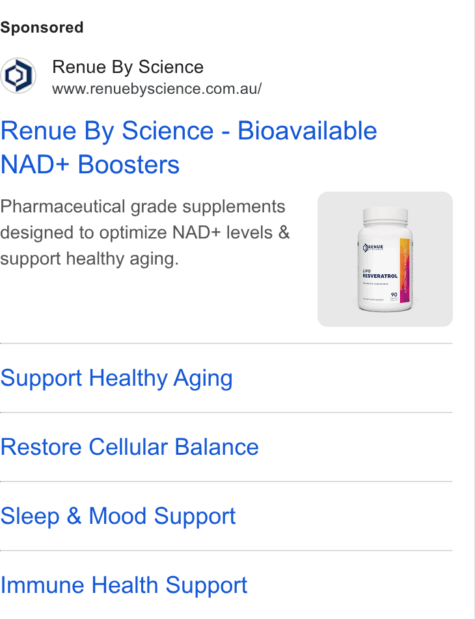Open the Renue By Science advertiser name
Viewport: 475px width, 619px height.
pos(128,66)
